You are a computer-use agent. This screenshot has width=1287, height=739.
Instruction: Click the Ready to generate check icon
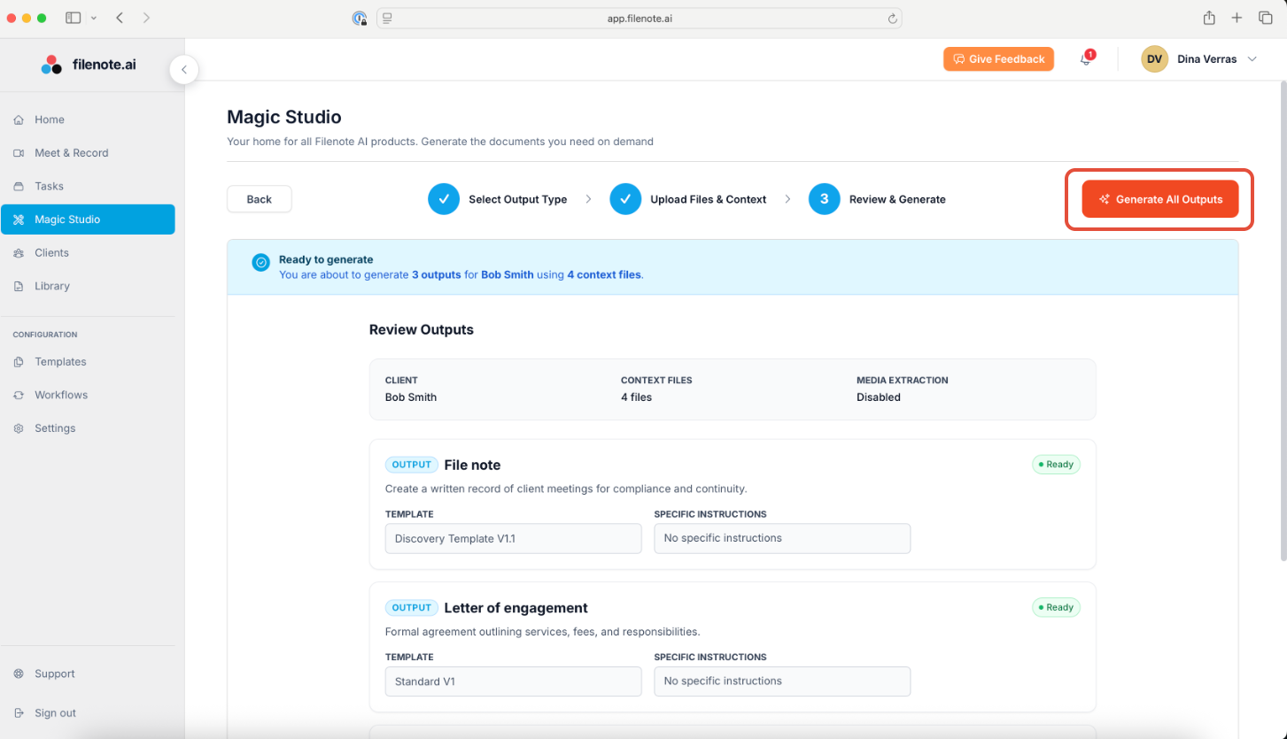[x=260, y=263]
